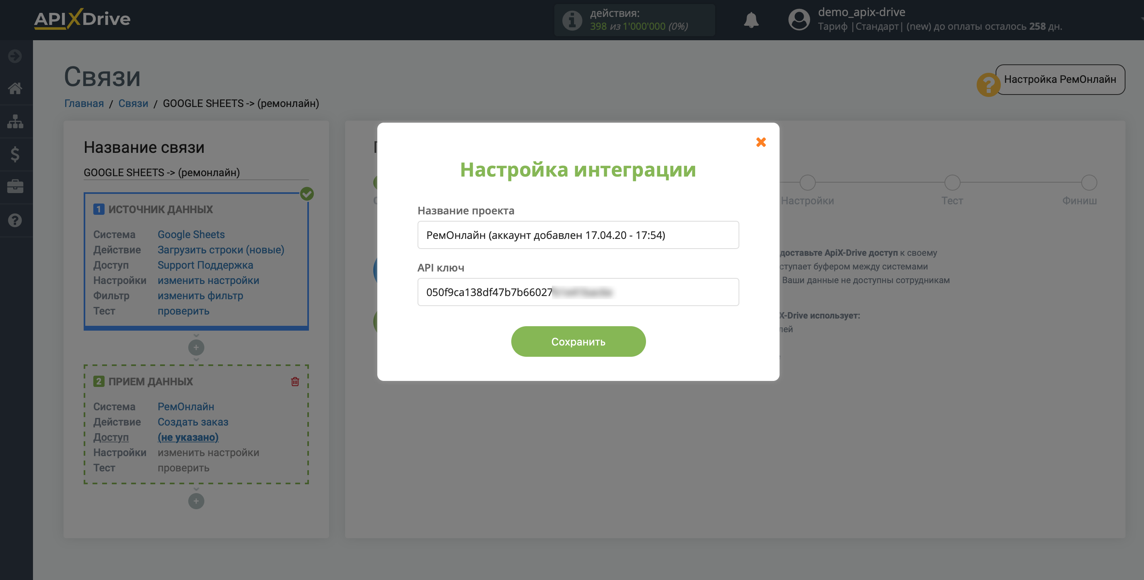
Task: Open the user profile avatar icon
Action: click(799, 20)
